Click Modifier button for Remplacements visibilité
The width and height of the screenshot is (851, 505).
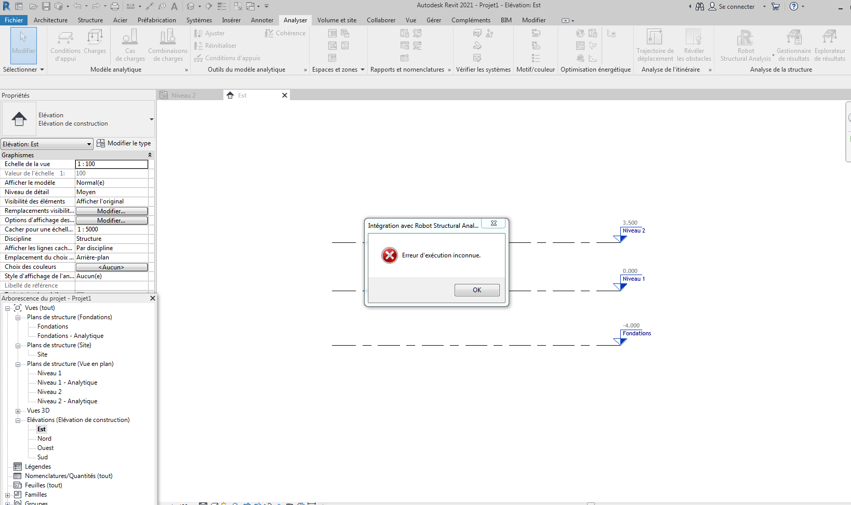click(112, 211)
